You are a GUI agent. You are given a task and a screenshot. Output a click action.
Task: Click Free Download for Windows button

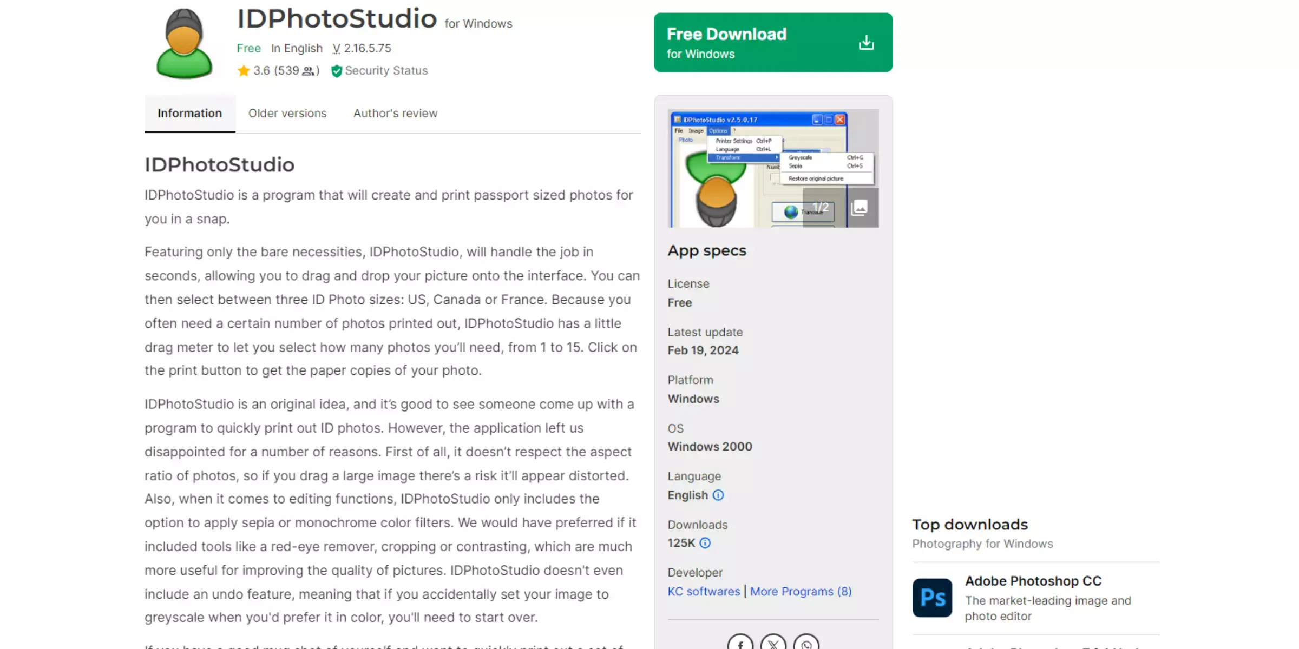773,42
